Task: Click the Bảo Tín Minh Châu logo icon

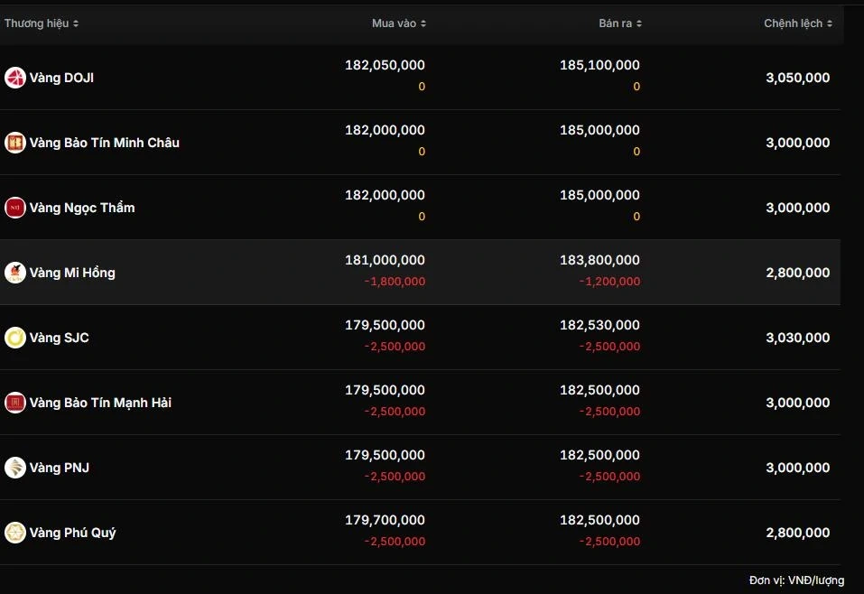Action: (x=15, y=143)
